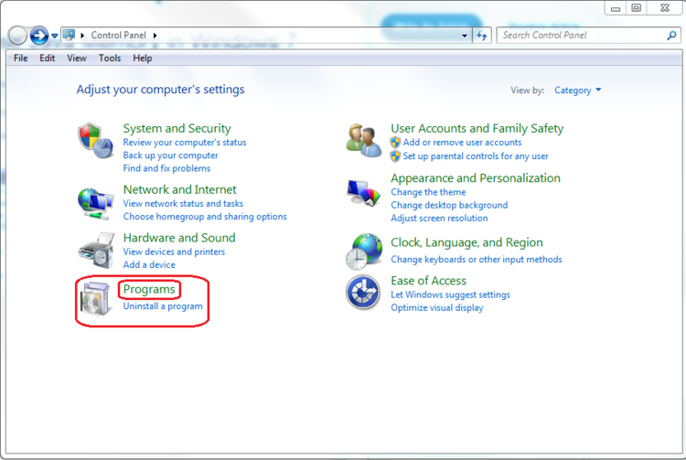Select Add or remove user accounts
686x460 pixels.
(x=462, y=143)
